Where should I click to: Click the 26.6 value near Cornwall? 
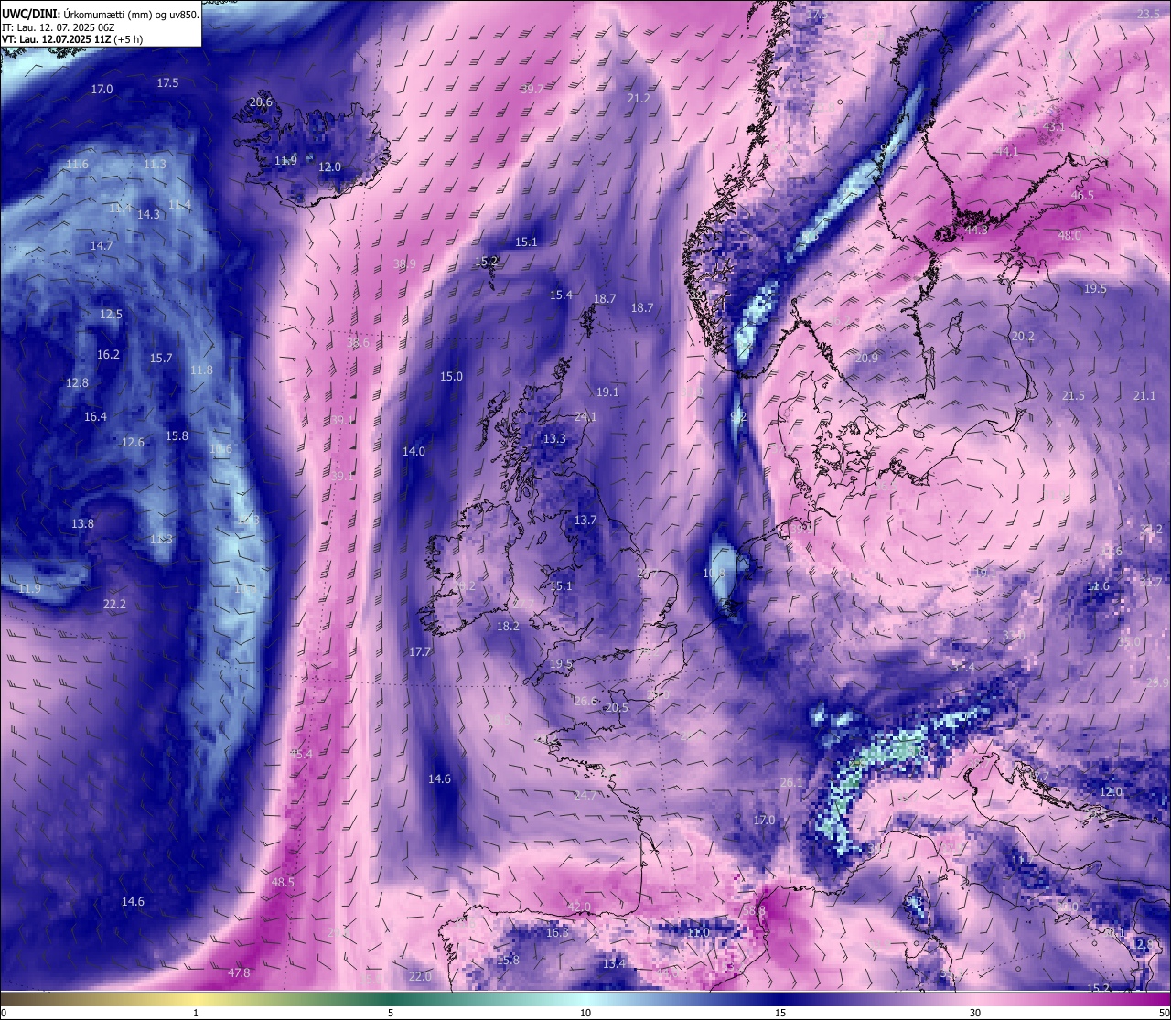[x=585, y=702]
